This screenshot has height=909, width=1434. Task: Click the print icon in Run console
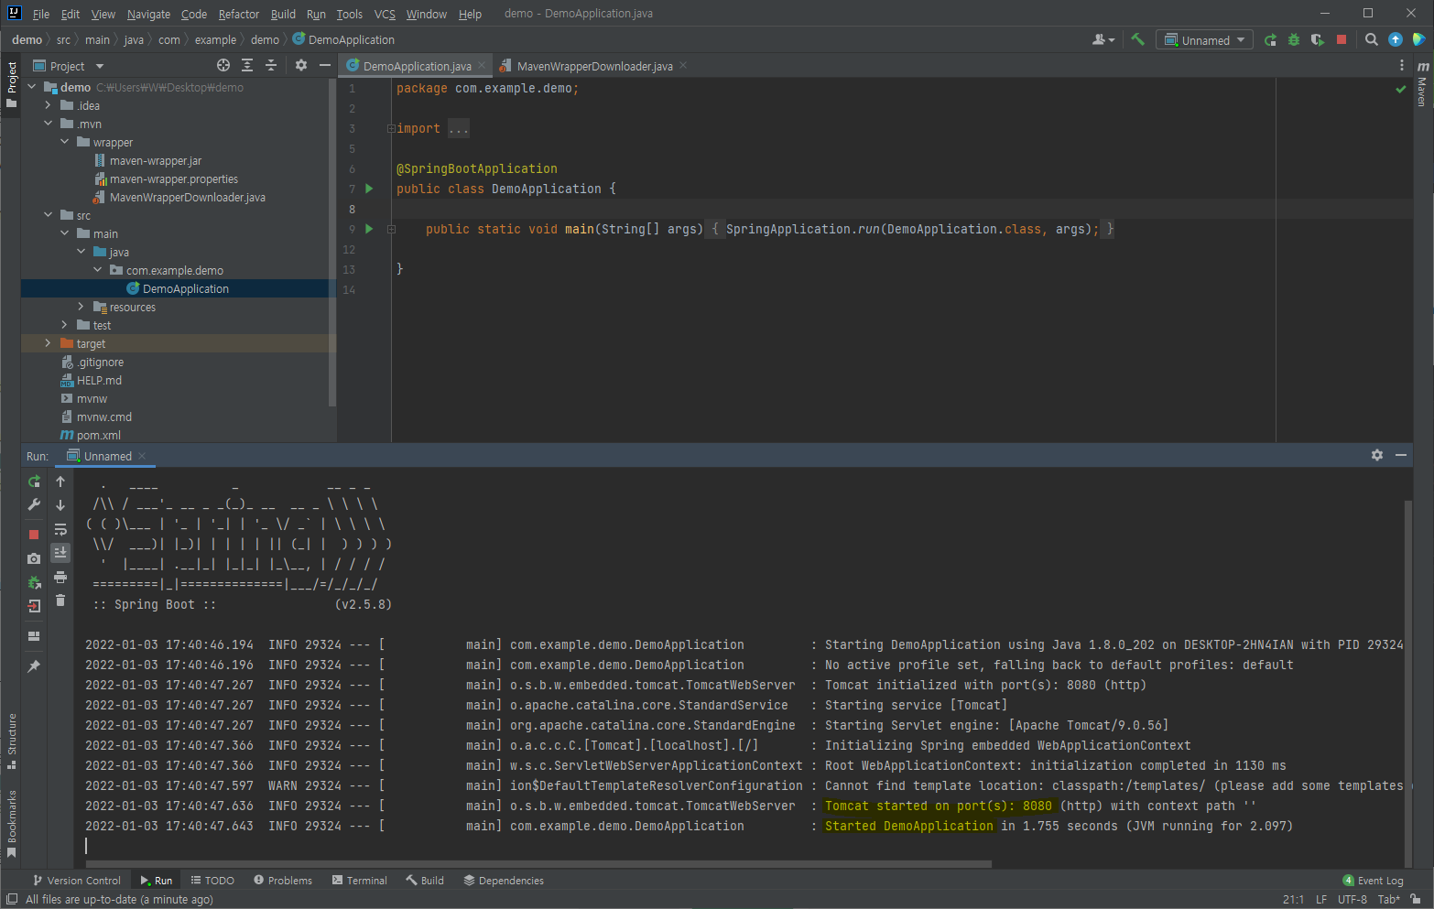click(60, 577)
